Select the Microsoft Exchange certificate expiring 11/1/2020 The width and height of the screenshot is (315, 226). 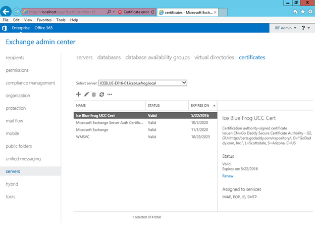pos(145,129)
